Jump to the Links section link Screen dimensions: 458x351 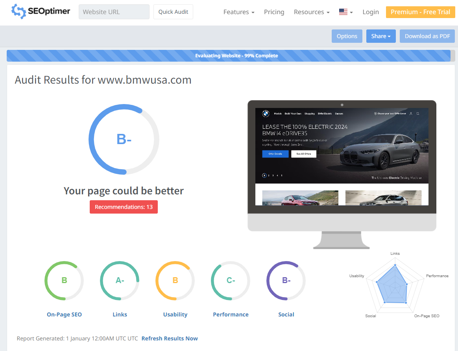(x=120, y=314)
